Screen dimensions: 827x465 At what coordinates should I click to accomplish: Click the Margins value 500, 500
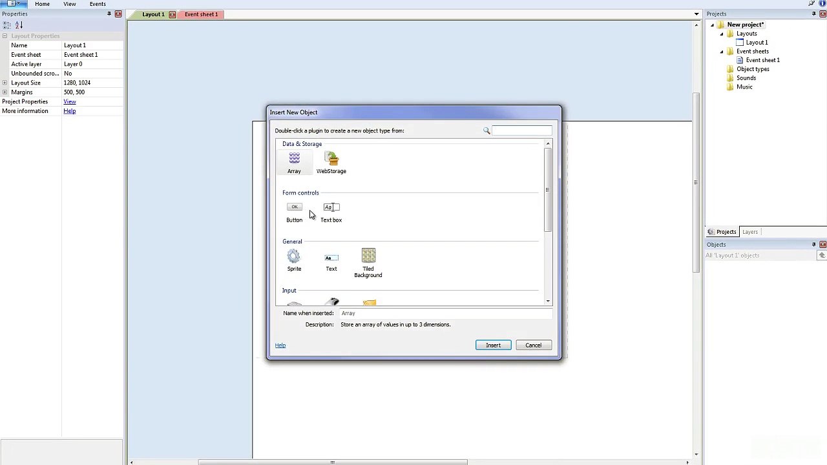[92, 92]
